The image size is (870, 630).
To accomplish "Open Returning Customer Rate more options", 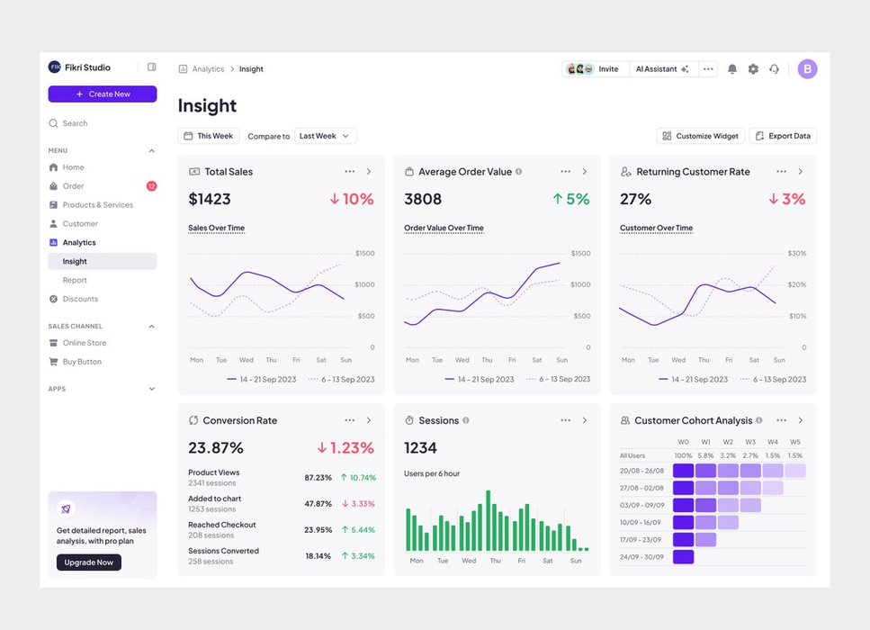I will pyautogui.click(x=781, y=172).
